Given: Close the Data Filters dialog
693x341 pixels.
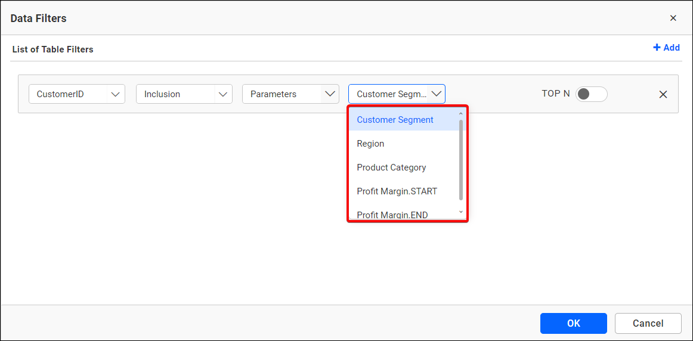Looking at the screenshot, I should coord(673,18).
